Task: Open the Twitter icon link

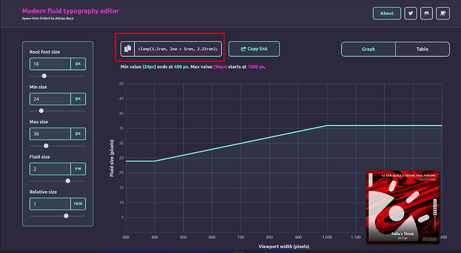Action: pos(410,13)
